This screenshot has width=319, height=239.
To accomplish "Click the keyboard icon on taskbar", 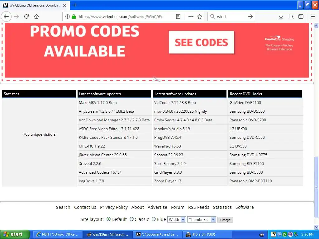I will [262, 235].
